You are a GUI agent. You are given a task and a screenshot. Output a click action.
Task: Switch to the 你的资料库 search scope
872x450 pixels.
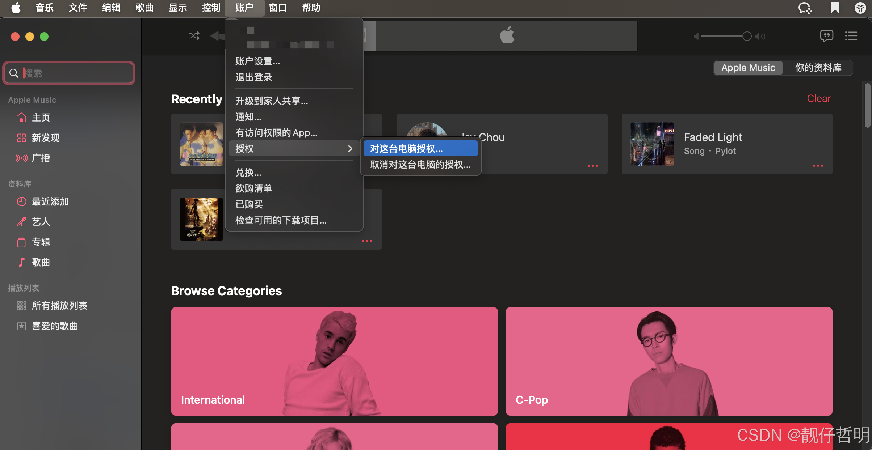click(818, 68)
